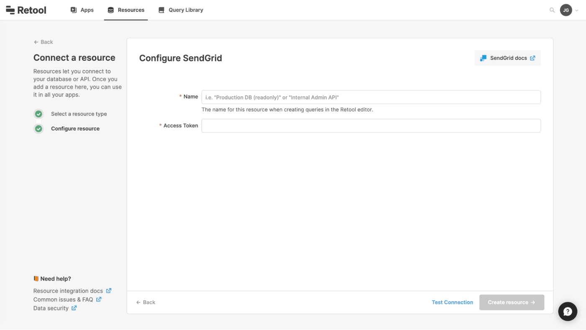The width and height of the screenshot is (586, 330).
Task: Focus the Name input field
Action: pyautogui.click(x=371, y=97)
